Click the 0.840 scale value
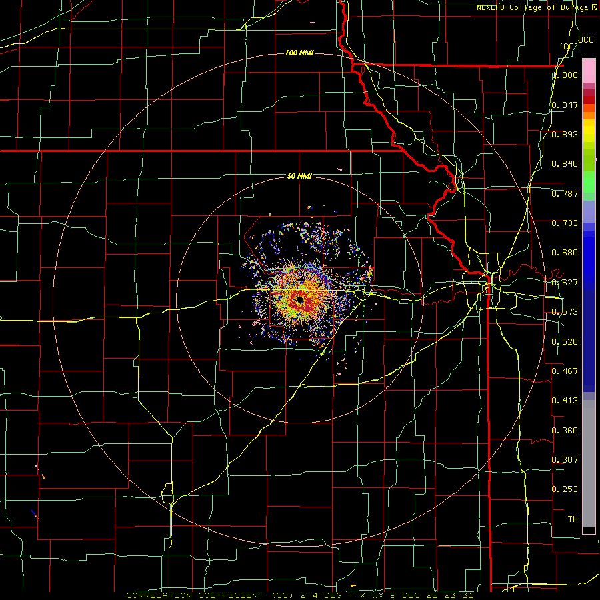600x600 pixels. click(x=565, y=164)
